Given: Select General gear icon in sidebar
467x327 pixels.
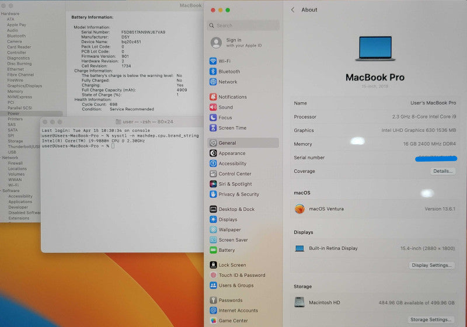Looking at the screenshot, I should point(213,143).
